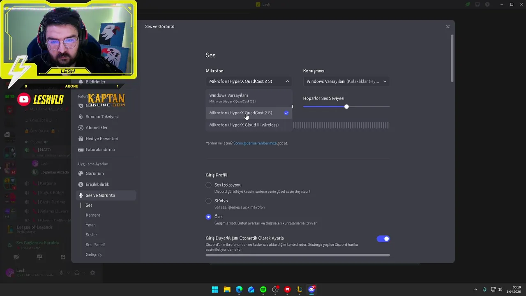Image resolution: width=526 pixels, height=296 pixels.
Task: Open League of Legends taskbar icon
Action: [300, 289]
